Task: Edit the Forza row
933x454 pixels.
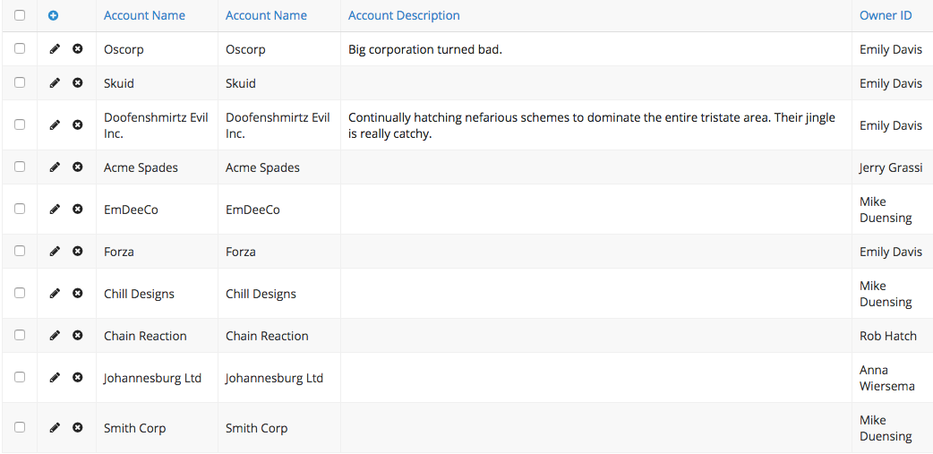Action: point(55,251)
